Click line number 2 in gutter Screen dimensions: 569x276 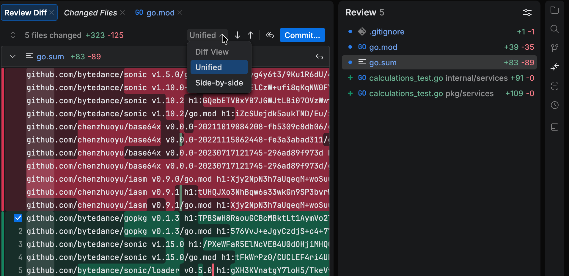[x=20, y=231]
